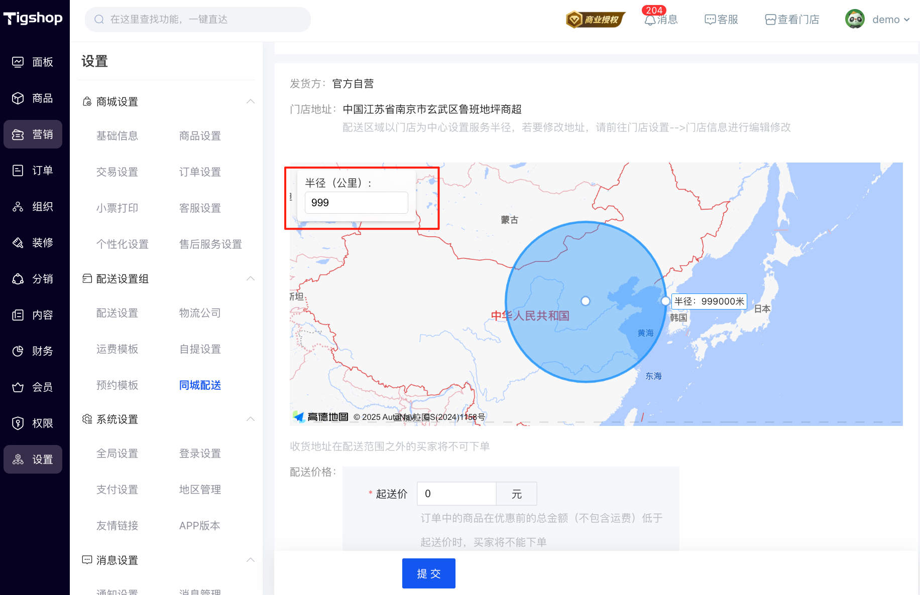Image resolution: width=920 pixels, height=595 pixels.
Task: Open 物流公司 settings item
Action: (x=200, y=313)
